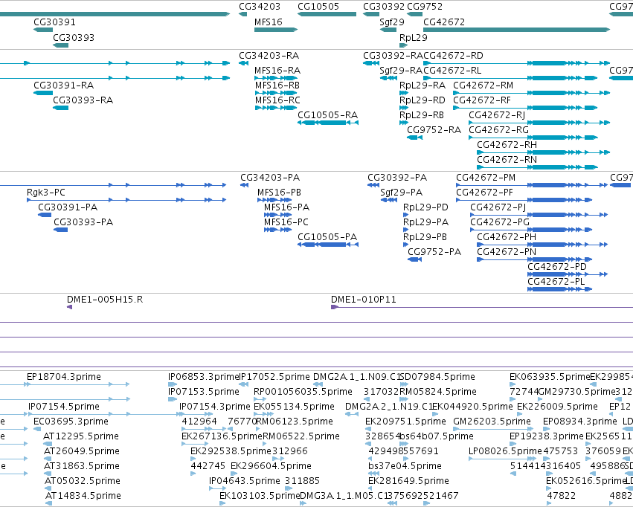Click EST label EP18704.3prime

[64, 377]
